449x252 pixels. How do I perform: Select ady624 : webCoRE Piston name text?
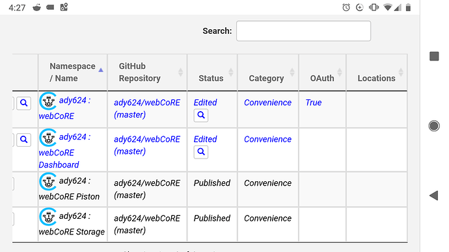point(69,188)
